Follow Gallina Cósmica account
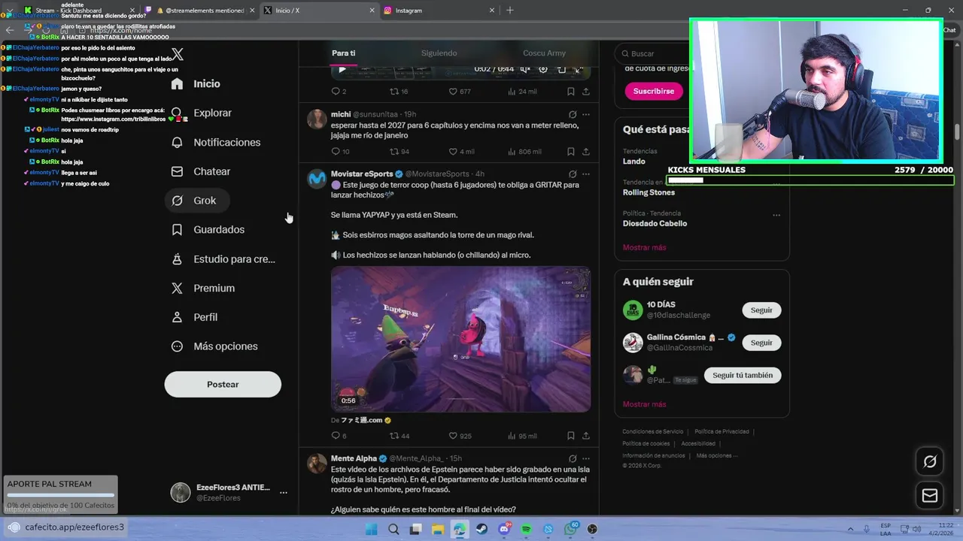Screen dimensions: 963x541 [x=761, y=343]
